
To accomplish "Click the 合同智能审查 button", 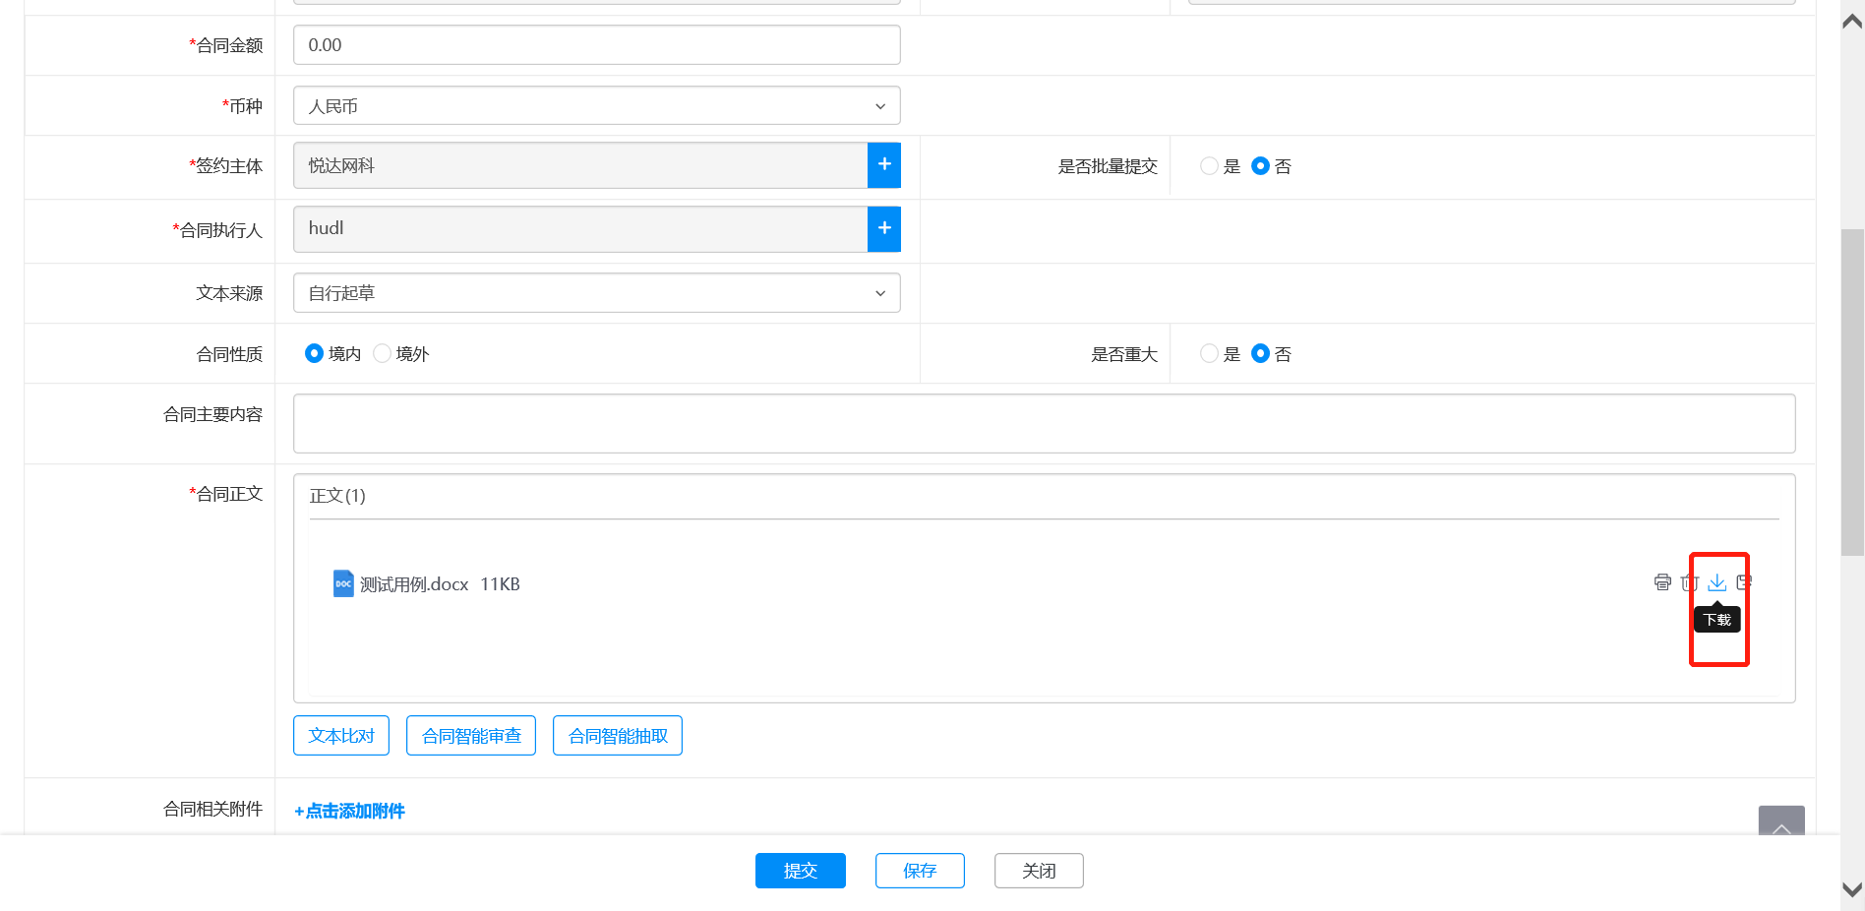I will coord(471,736).
